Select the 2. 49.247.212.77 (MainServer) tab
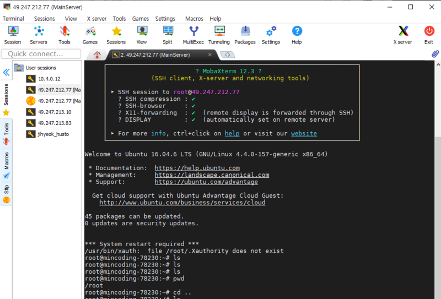The width and height of the screenshot is (441, 299). click(x=162, y=55)
